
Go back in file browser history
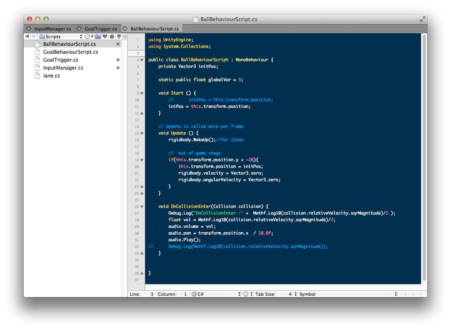[x=27, y=37]
